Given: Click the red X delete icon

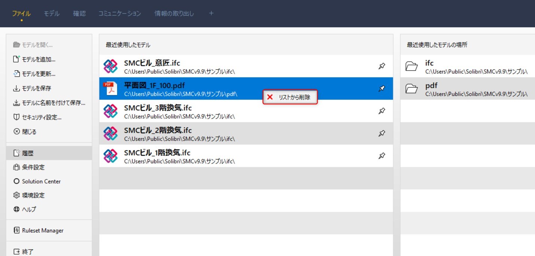Looking at the screenshot, I should (x=270, y=97).
